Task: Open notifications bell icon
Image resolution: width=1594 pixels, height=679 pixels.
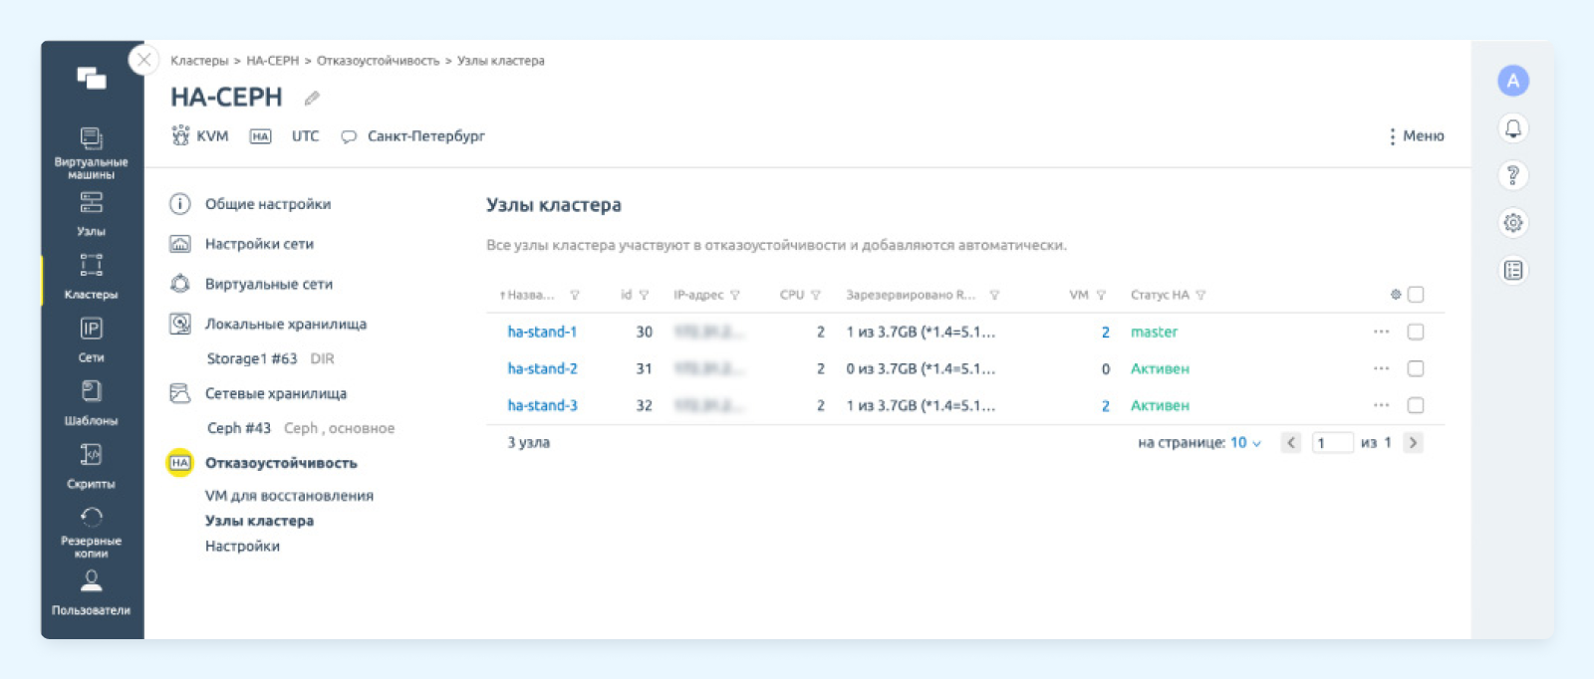Action: pyautogui.click(x=1513, y=127)
